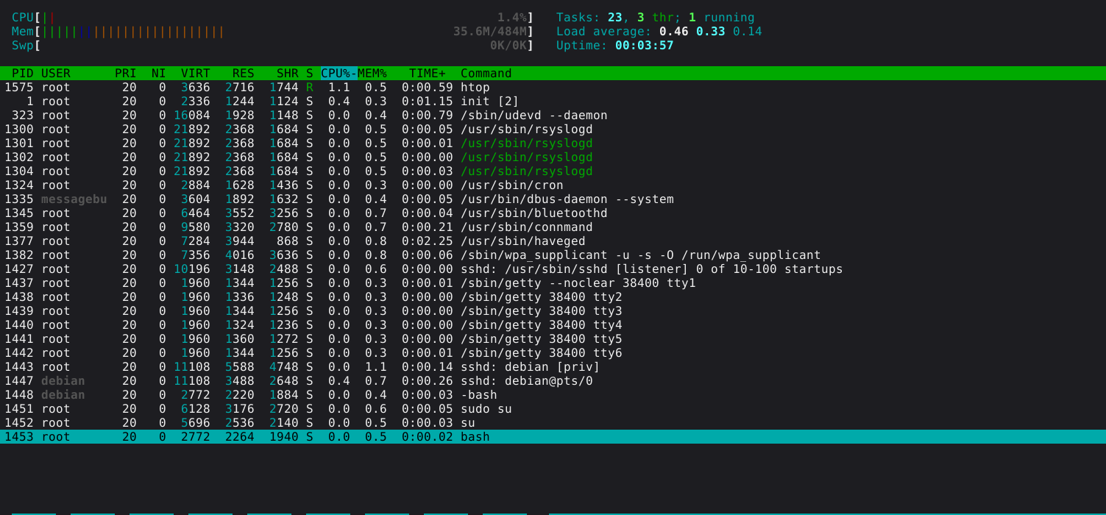Click the VIRT column header

click(x=195, y=74)
